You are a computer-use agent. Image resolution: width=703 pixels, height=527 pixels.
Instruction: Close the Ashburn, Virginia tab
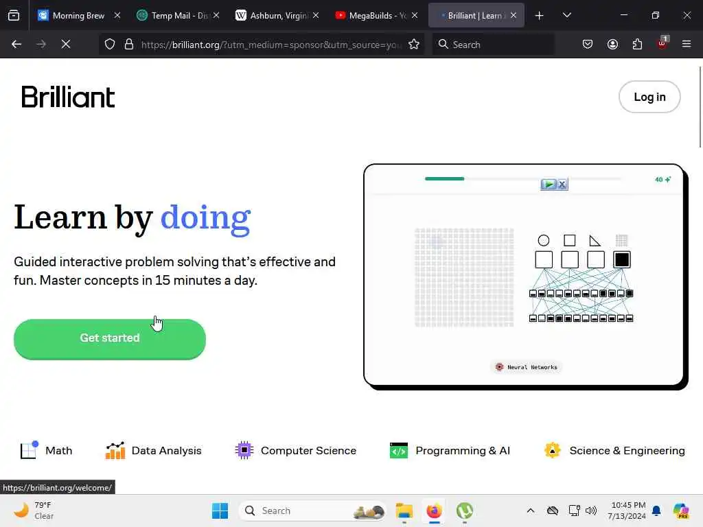pos(316,15)
